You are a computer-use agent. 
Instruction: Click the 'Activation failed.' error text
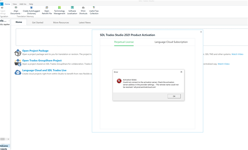tap(130, 80)
